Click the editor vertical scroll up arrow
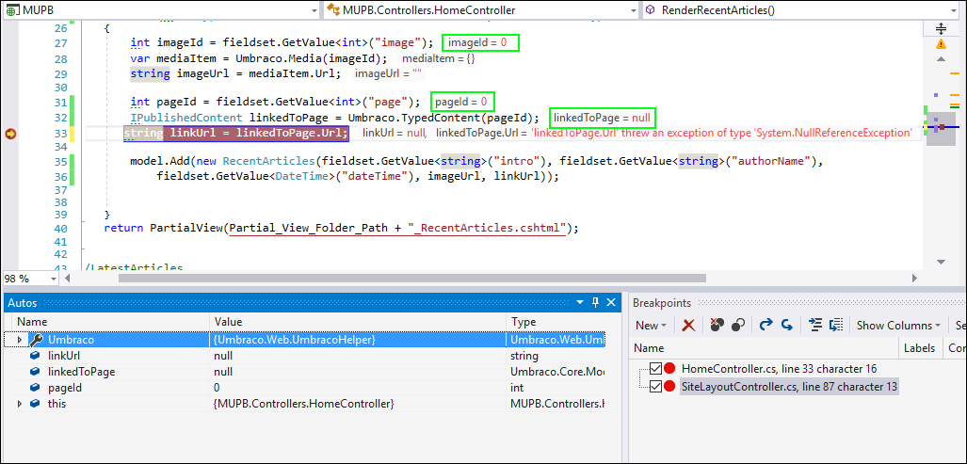967x464 pixels. click(941, 59)
